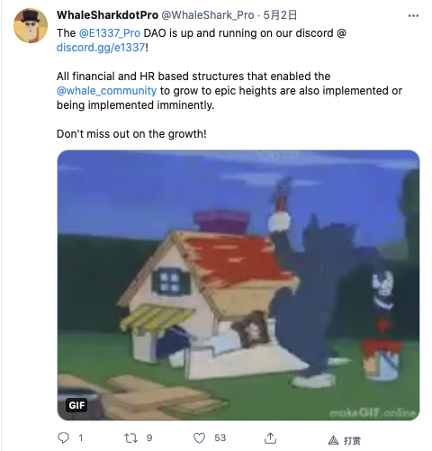Click the reply count number 1
The image size is (432, 451).
[81, 438]
